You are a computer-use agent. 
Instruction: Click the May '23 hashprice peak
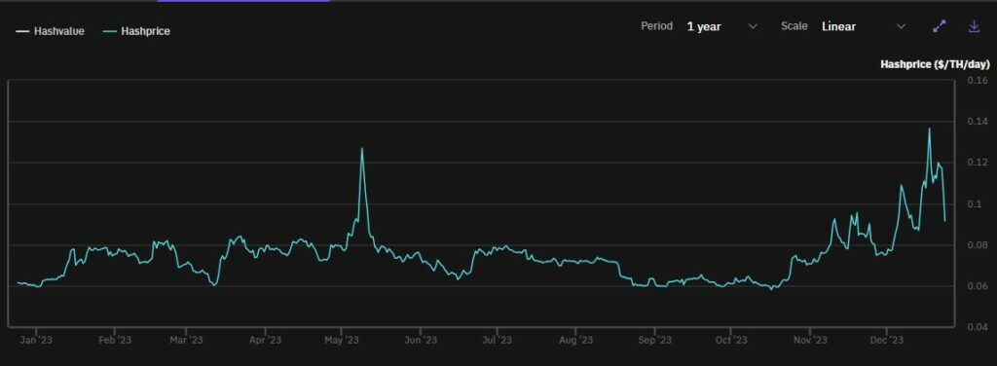pyautogui.click(x=362, y=149)
